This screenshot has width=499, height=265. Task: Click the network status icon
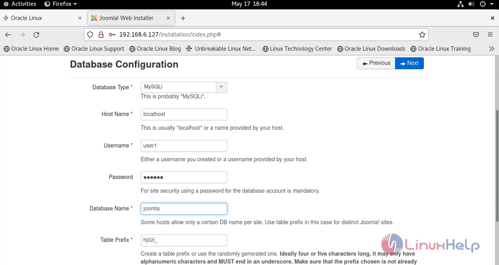point(460,4)
